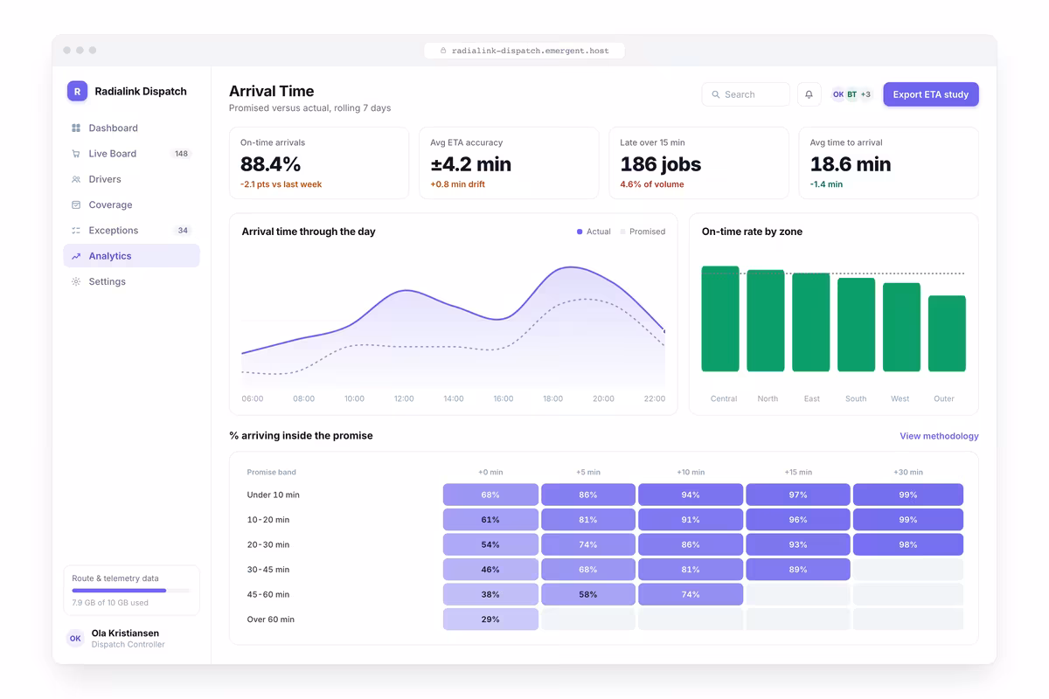Click the Settings gear icon

pos(76,282)
